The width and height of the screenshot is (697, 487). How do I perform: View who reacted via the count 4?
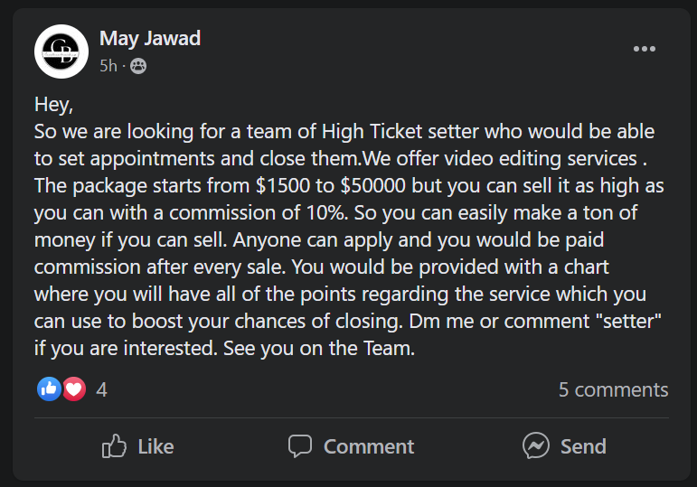[x=101, y=389]
